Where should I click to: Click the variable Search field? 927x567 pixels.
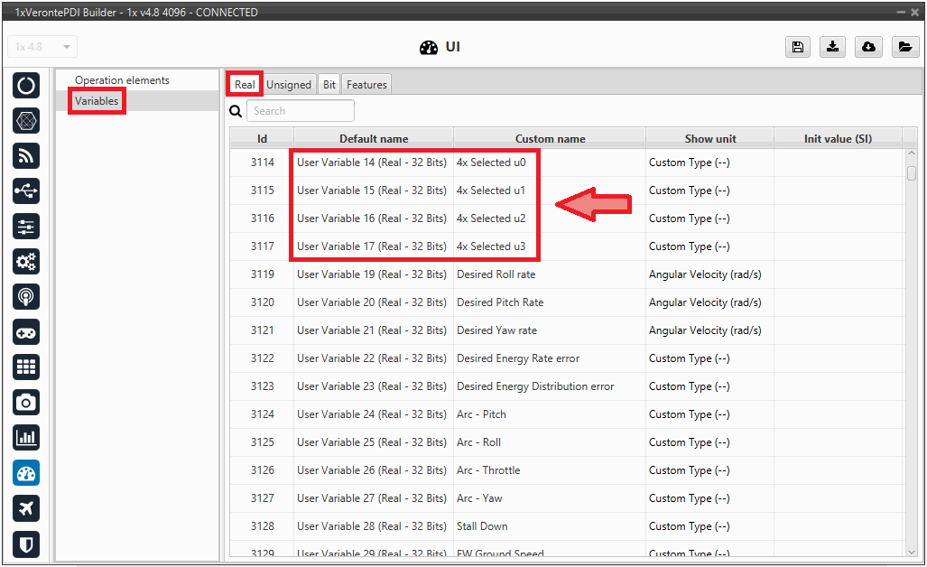click(x=300, y=111)
